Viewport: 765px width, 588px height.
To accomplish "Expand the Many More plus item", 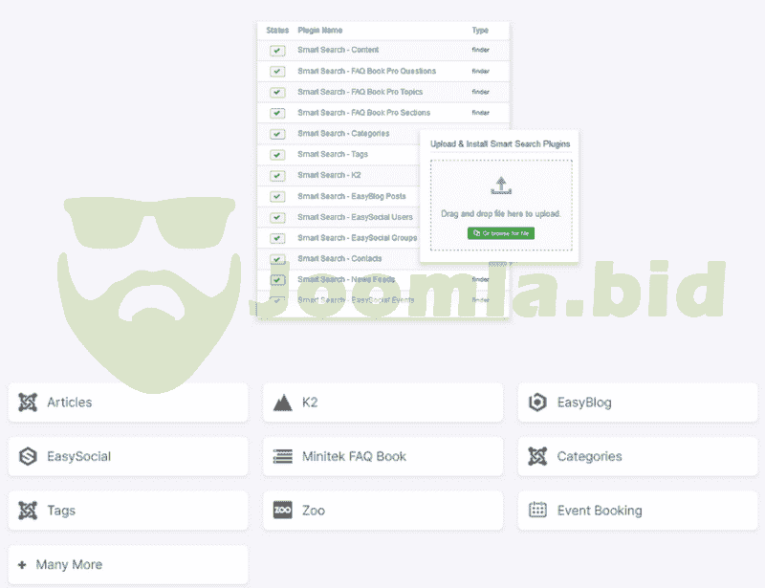I will tap(22, 564).
